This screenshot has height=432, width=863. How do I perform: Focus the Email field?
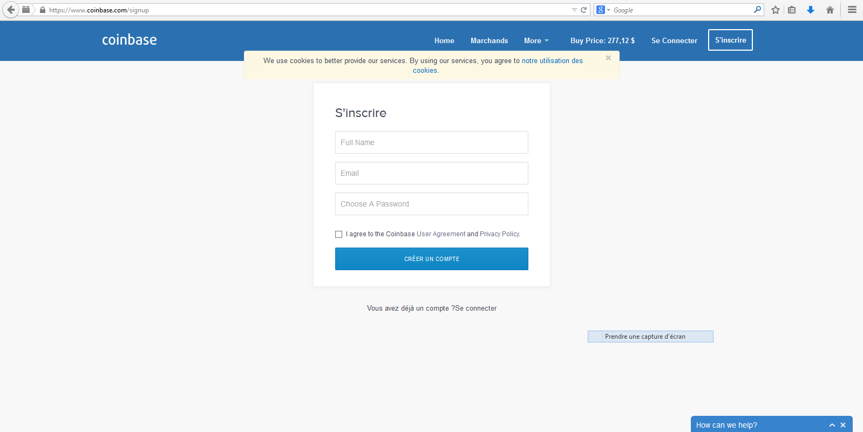[x=432, y=173]
